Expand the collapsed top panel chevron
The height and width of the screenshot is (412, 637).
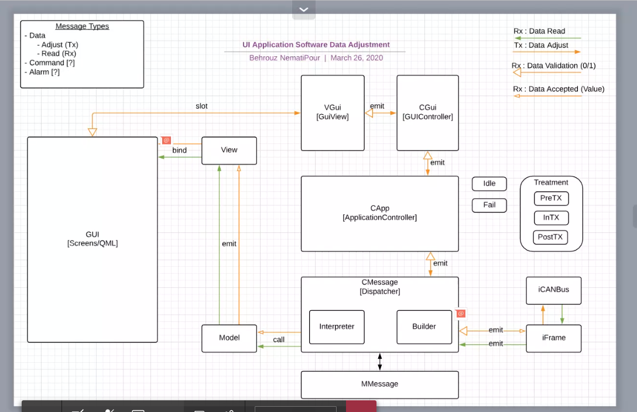pos(303,9)
